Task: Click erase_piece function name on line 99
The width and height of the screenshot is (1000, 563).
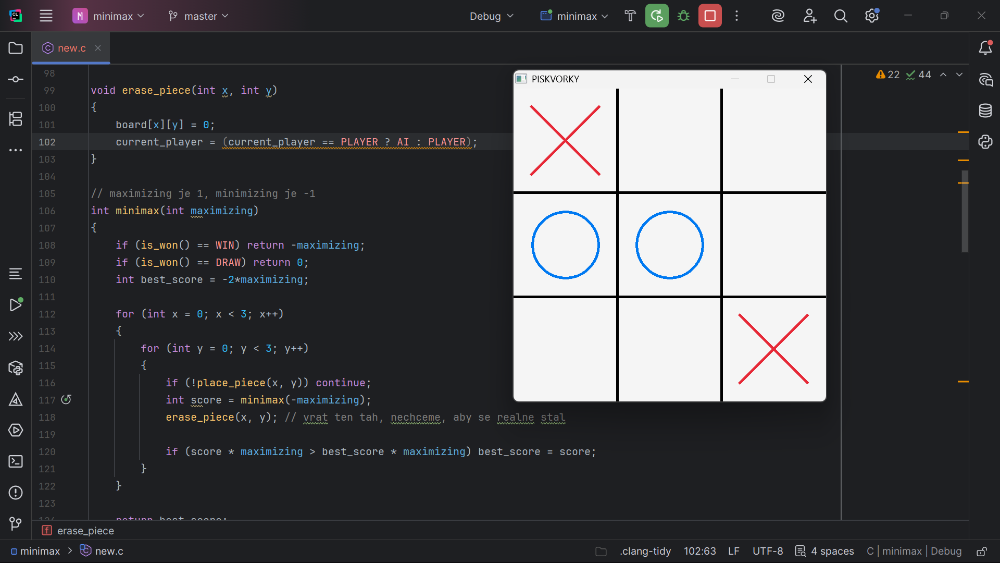Action: 156,90
